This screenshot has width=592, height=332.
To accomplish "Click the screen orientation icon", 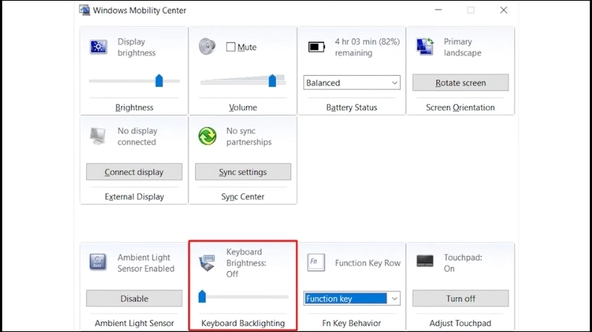I will [x=425, y=47].
